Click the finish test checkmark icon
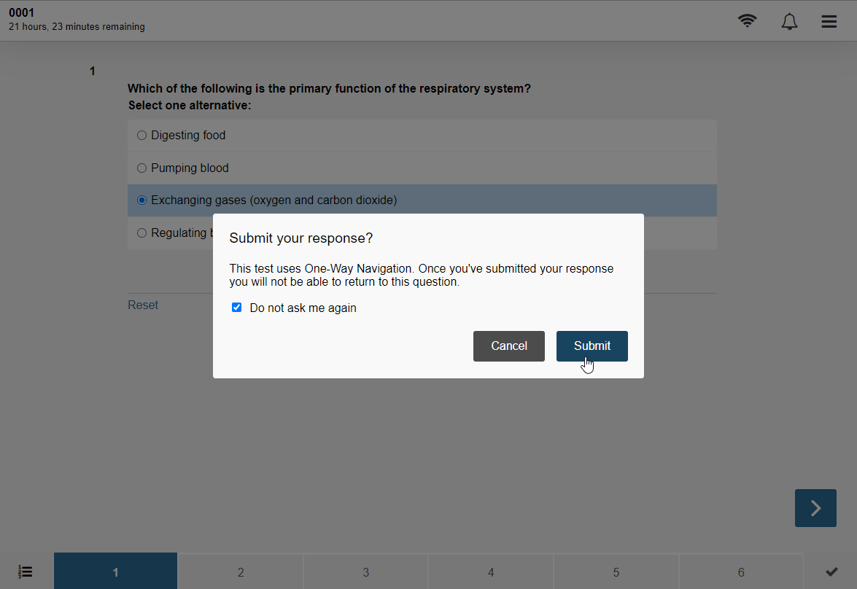The width and height of the screenshot is (857, 589). (x=831, y=572)
